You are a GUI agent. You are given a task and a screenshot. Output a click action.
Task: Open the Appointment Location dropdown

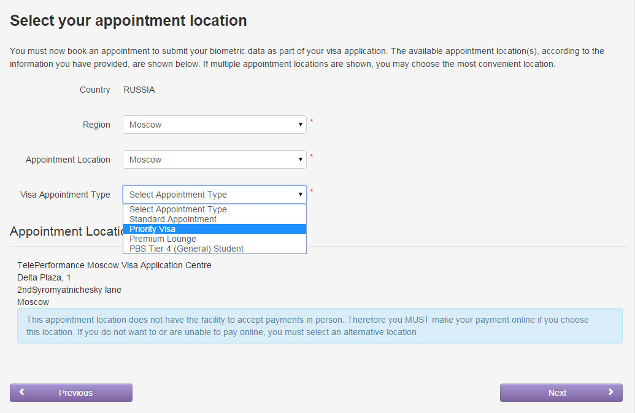(215, 160)
